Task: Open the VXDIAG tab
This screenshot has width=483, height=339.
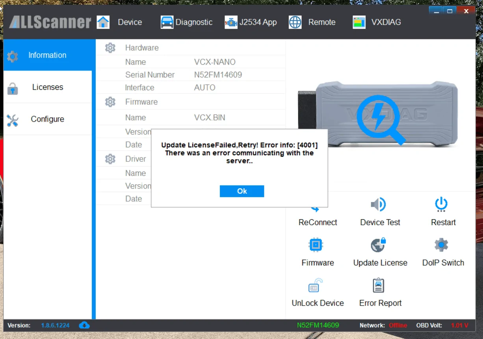Action: pos(377,22)
